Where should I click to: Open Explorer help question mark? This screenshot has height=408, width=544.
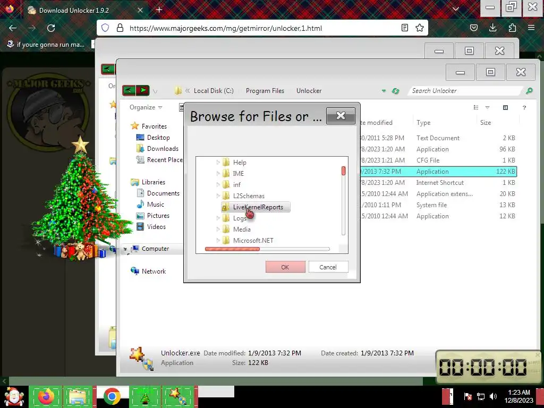pos(524,107)
